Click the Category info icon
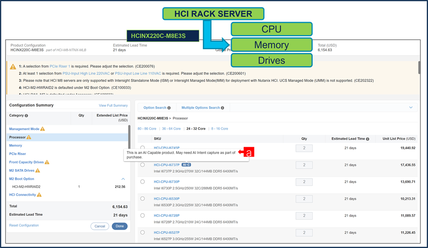The height and width of the screenshot is (248, 428). 26,116
